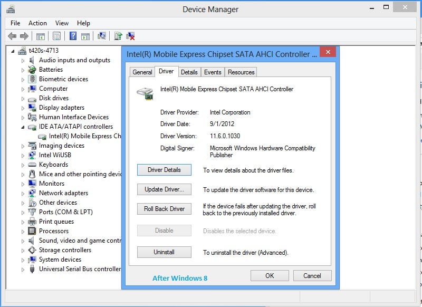Screen dimensions: 422x307
Task: Click the Intel Corporation provider value
Action: pos(230,112)
